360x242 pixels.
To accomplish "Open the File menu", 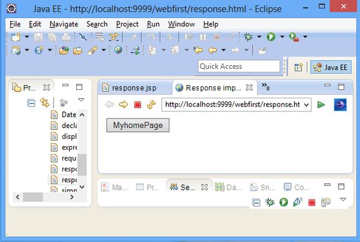I will click(x=15, y=24).
